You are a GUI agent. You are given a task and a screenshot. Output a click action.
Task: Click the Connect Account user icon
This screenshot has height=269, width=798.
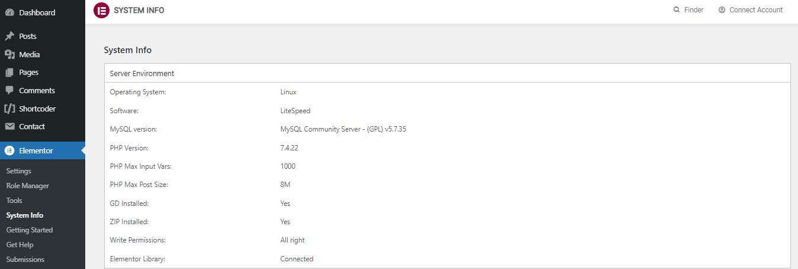point(722,10)
